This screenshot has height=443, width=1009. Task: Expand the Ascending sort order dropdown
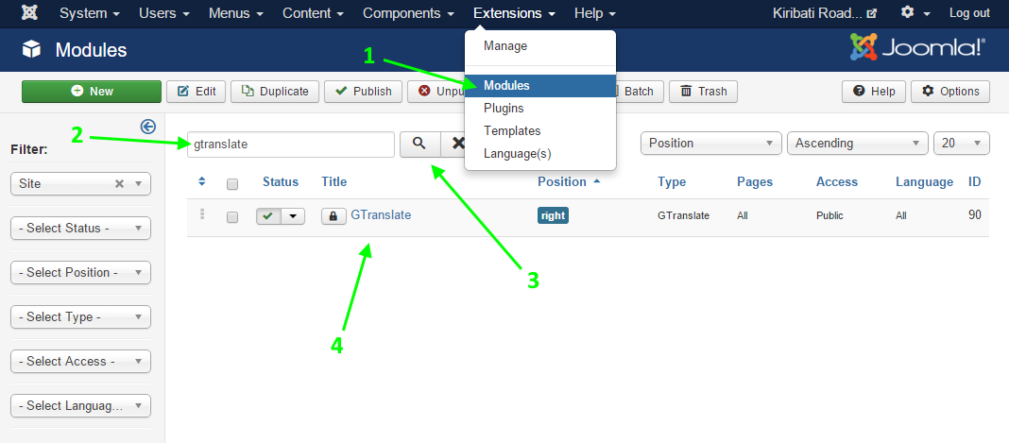(x=857, y=144)
